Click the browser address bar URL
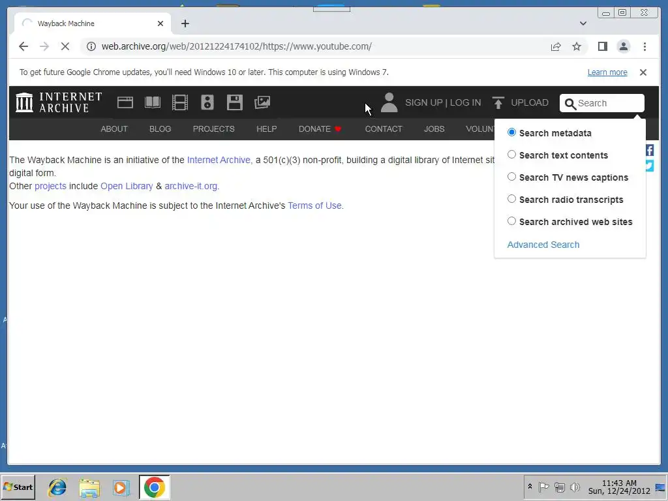 pos(236,46)
